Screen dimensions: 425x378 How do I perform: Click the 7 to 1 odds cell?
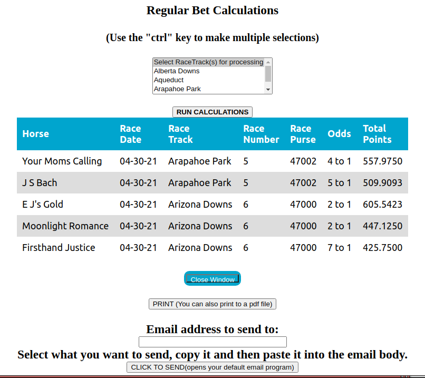pyautogui.click(x=339, y=248)
